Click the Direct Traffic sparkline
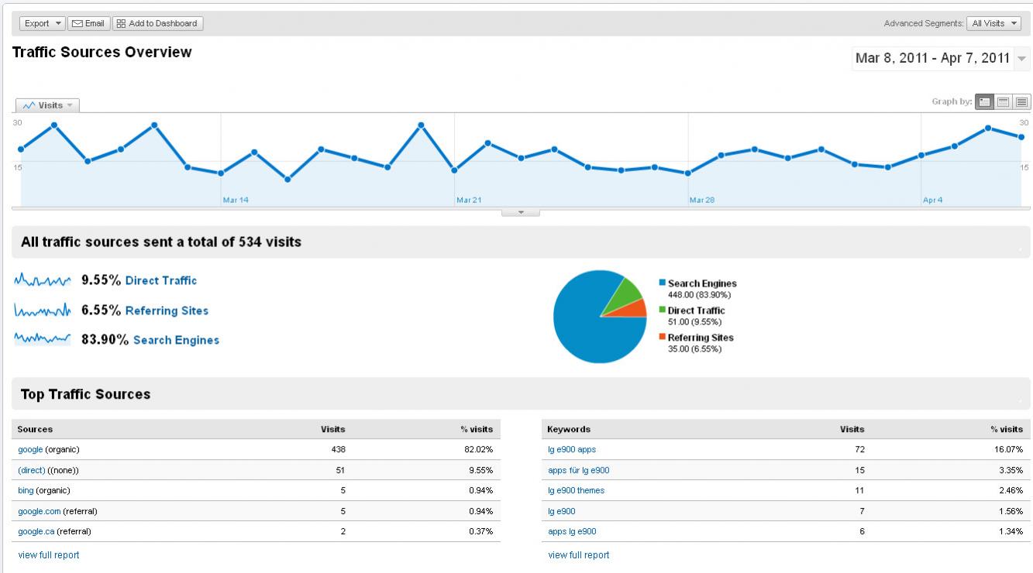1033x573 pixels. click(x=43, y=280)
